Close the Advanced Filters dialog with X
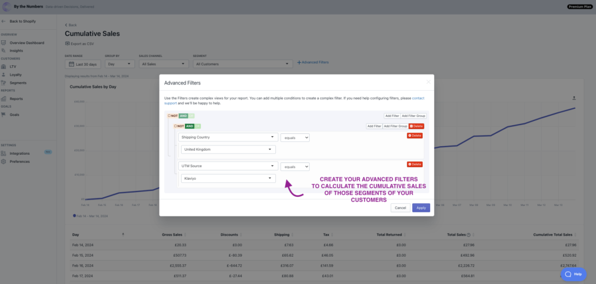Screen dimensions: 596x284 point(428,82)
